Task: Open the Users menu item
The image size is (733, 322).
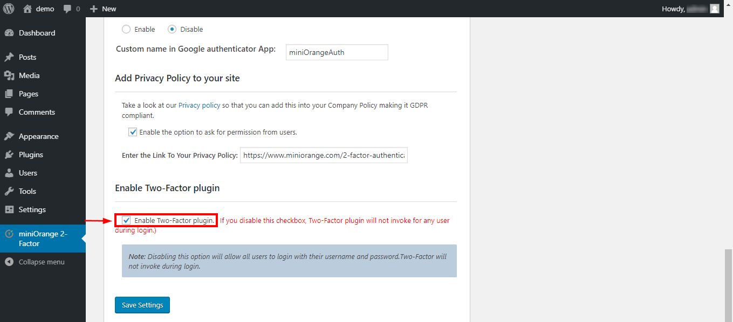Action: (x=43, y=173)
